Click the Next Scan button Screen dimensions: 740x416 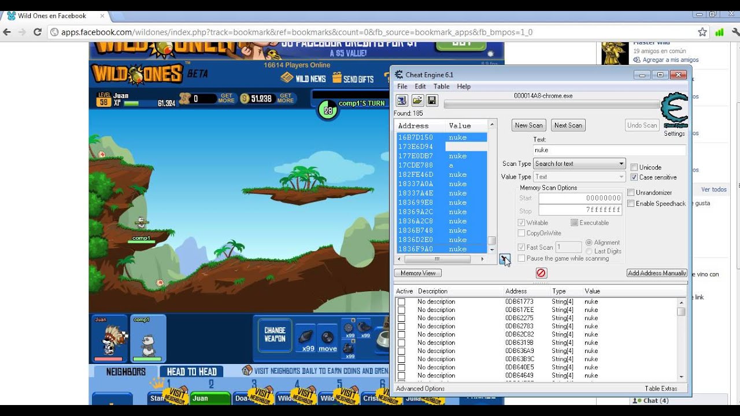pos(568,125)
